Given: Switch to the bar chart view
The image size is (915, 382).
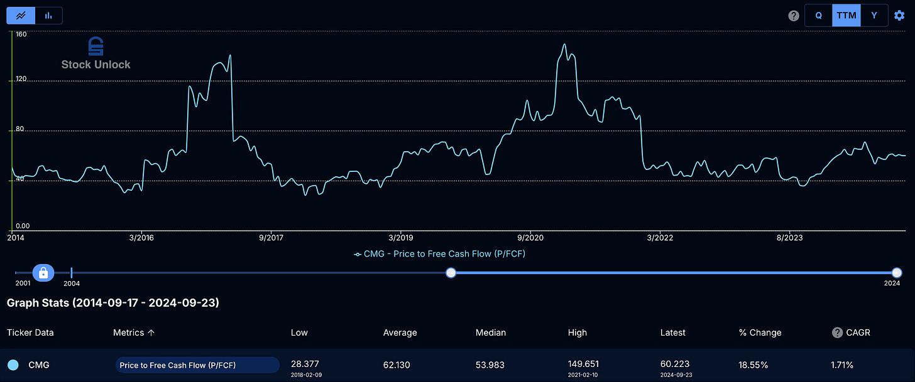Looking at the screenshot, I should 48,15.
